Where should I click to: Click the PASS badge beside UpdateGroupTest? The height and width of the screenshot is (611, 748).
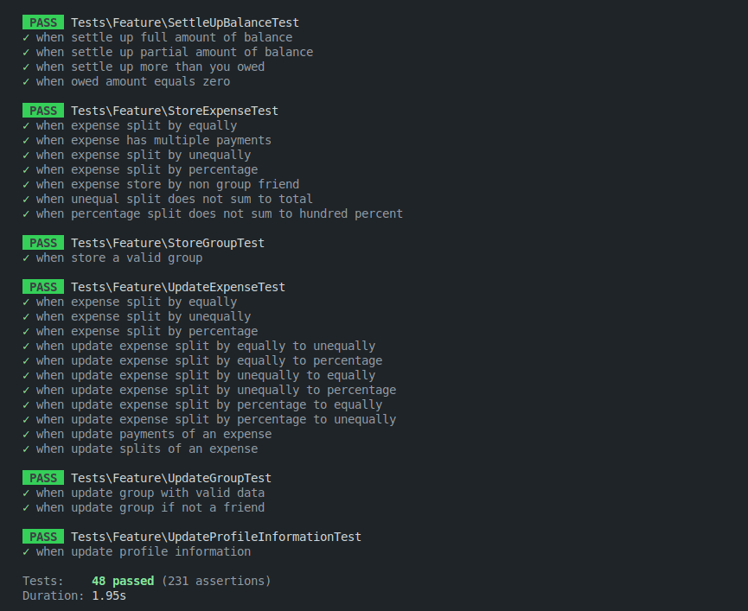(x=42, y=478)
